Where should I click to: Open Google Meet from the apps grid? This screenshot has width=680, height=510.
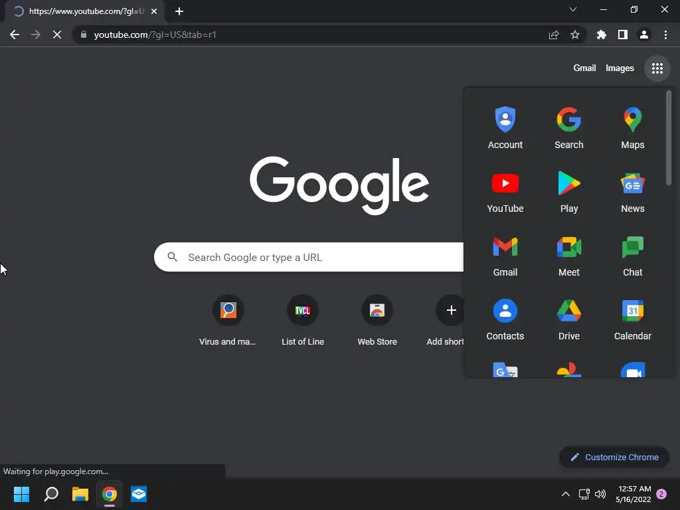pyautogui.click(x=568, y=256)
